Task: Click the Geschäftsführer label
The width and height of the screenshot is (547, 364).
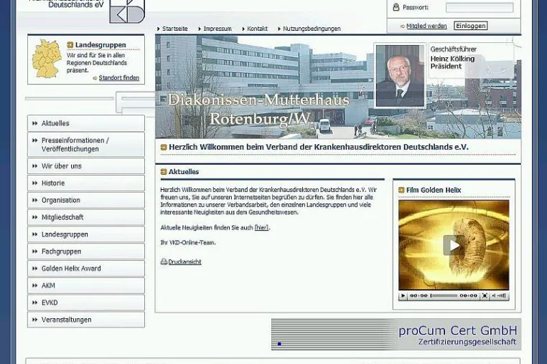Action: (453, 49)
